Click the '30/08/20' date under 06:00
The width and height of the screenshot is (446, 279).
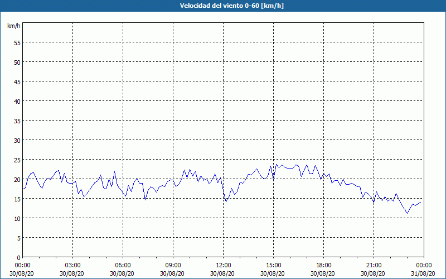(122, 273)
